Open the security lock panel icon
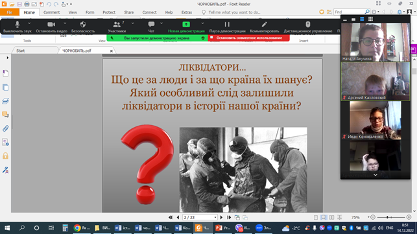This screenshot has height=234, width=417. tap(5, 156)
